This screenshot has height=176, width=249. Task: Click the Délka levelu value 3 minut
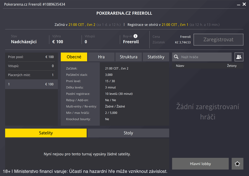(110, 87)
